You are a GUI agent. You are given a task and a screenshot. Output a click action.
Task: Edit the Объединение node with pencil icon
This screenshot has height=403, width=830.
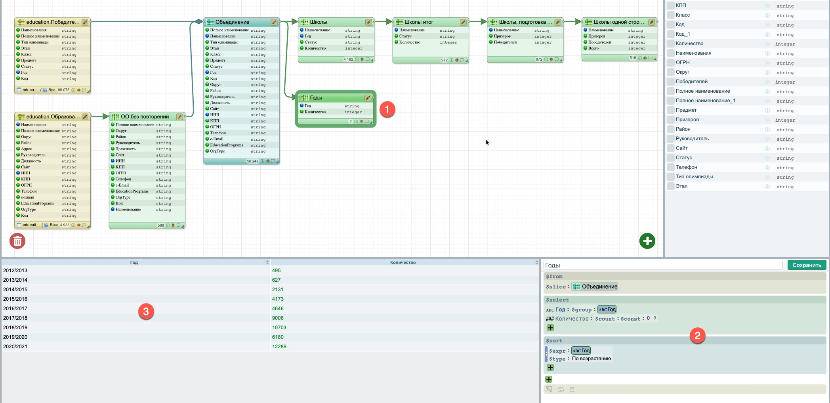tap(274, 22)
